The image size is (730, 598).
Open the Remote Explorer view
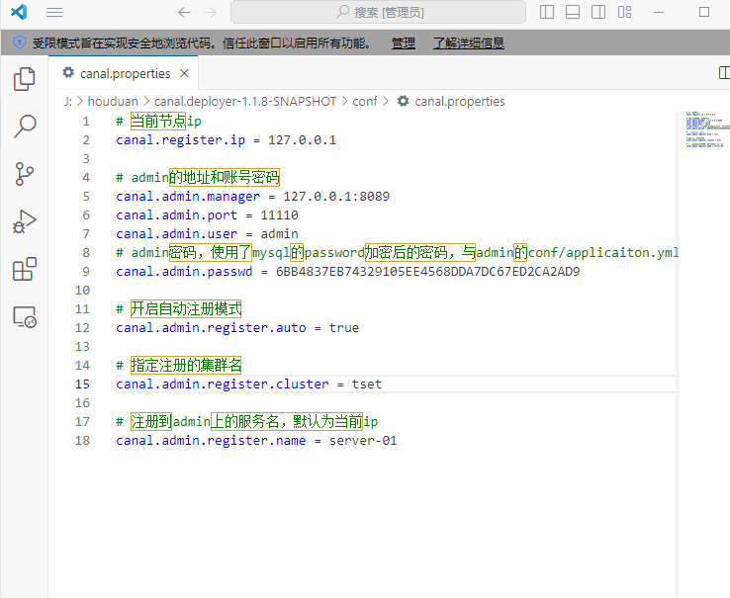(24, 317)
